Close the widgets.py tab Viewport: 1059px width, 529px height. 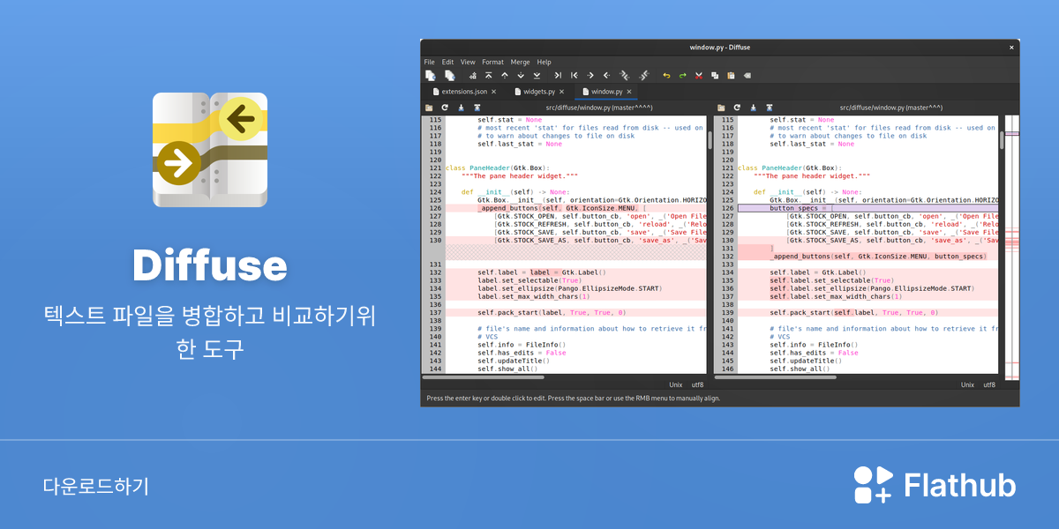coord(562,92)
